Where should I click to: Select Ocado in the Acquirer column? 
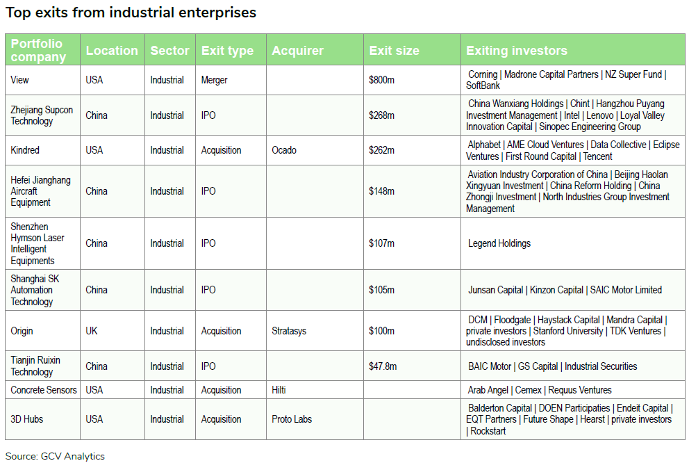(284, 150)
